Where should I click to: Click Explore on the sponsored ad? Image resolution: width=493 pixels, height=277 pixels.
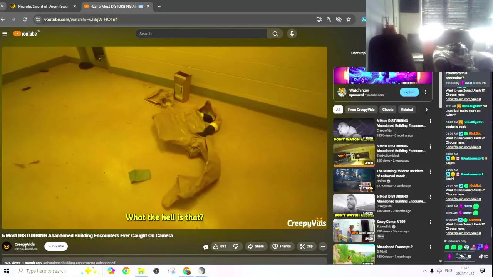tap(409, 92)
